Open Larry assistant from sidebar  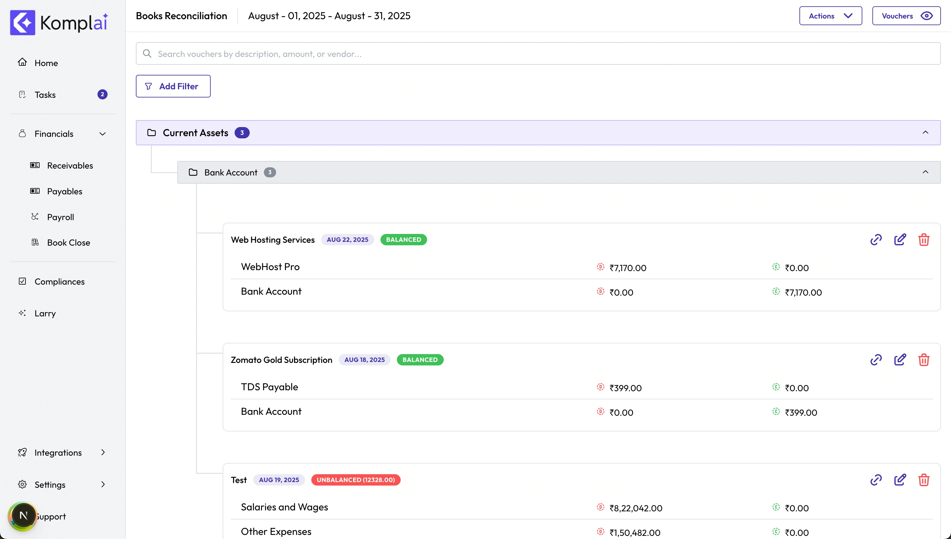(x=45, y=313)
